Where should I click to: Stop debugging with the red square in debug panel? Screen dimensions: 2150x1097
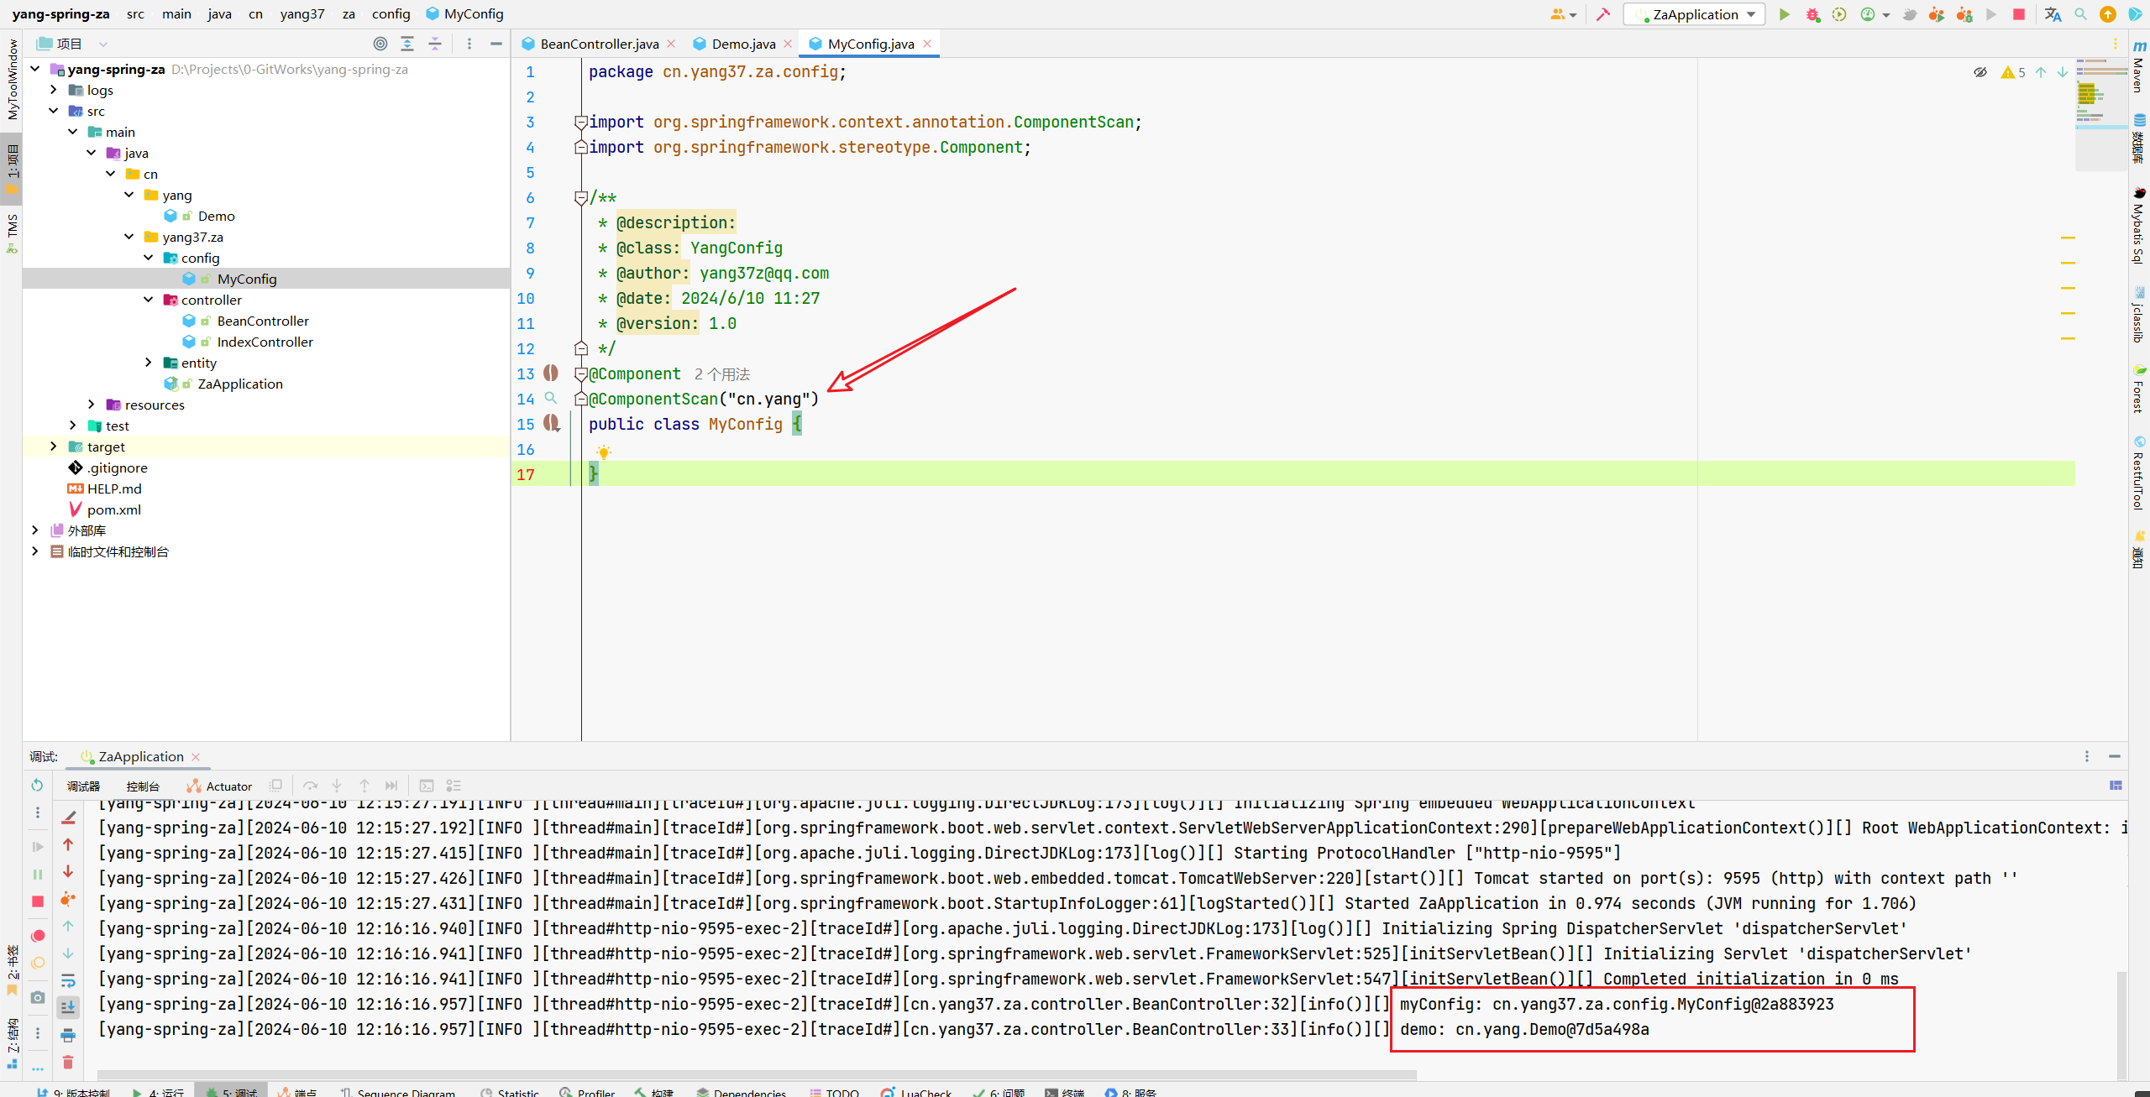click(37, 901)
